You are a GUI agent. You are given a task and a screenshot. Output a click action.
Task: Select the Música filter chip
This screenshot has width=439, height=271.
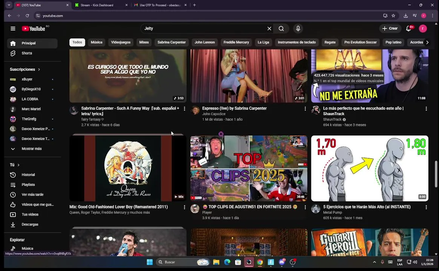coord(97,43)
